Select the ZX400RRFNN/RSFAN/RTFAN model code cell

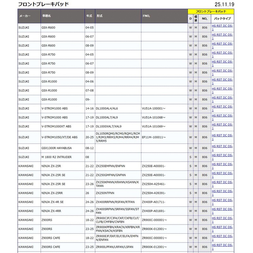(118, 202)
